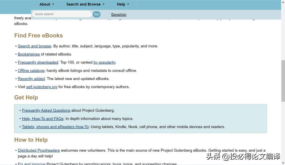
Task: Open the Donation link
Action: (x=119, y=14)
